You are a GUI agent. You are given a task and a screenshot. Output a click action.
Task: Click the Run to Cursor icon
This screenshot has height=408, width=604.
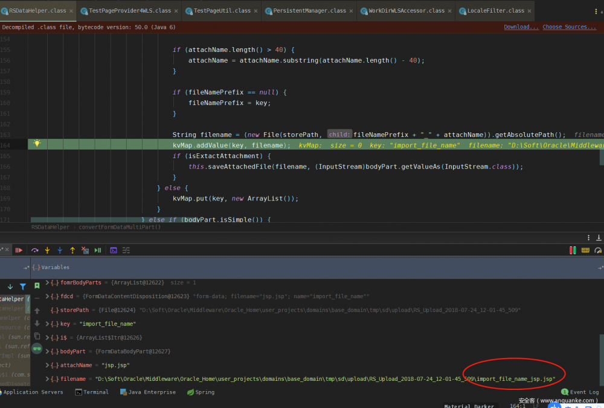tap(98, 250)
